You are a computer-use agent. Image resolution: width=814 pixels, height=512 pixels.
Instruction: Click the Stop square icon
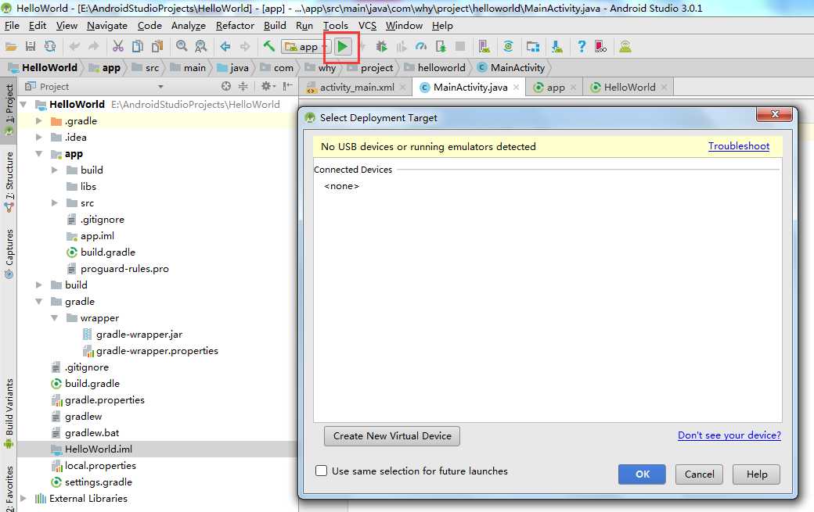click(460, 47)
